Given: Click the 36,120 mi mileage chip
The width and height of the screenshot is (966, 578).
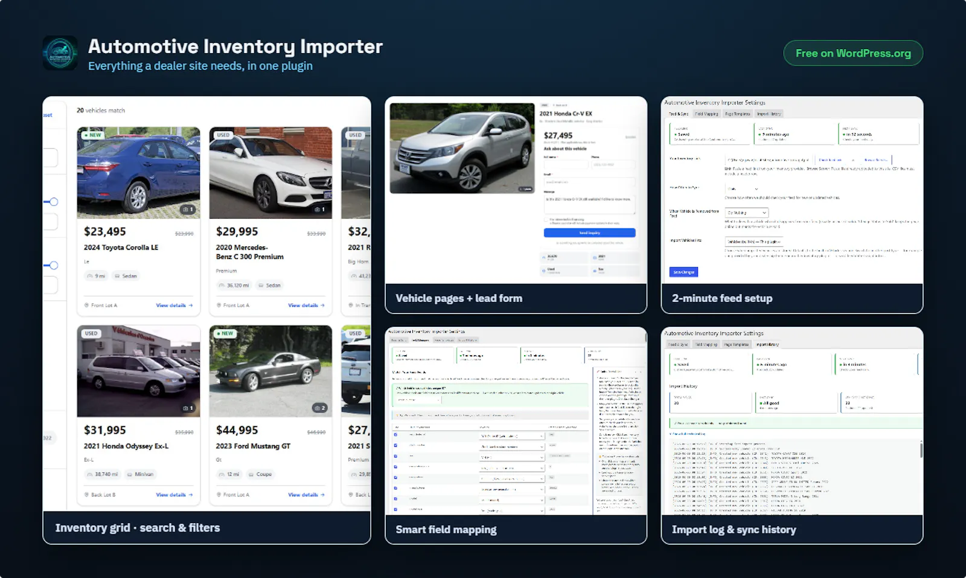Looking at the screenshot, I should pos(234,285).
